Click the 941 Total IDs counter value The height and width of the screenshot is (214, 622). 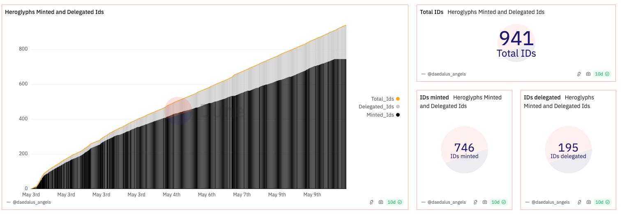(x=516, y=39)
